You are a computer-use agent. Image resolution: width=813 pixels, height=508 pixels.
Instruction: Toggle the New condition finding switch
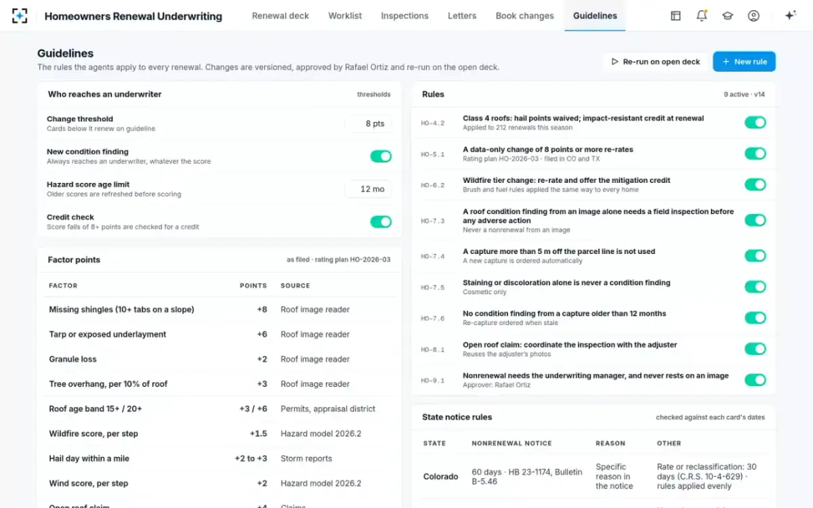pyautogui.click(x=381, y=156)
